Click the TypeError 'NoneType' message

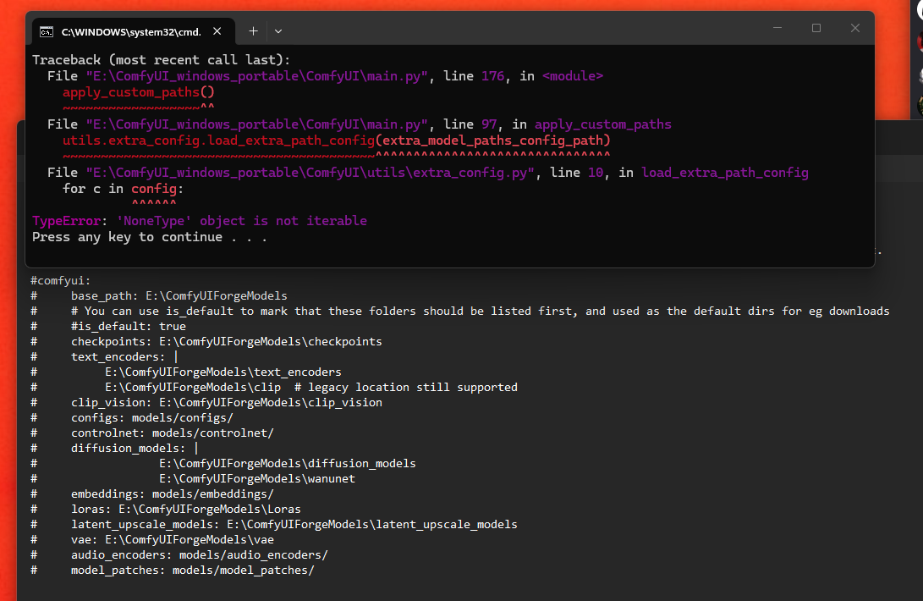tap(200, 220)
